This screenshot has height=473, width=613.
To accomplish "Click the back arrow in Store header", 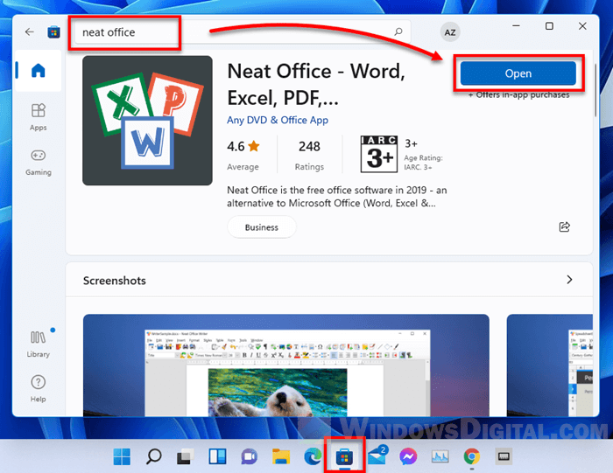I will (30, 31).
